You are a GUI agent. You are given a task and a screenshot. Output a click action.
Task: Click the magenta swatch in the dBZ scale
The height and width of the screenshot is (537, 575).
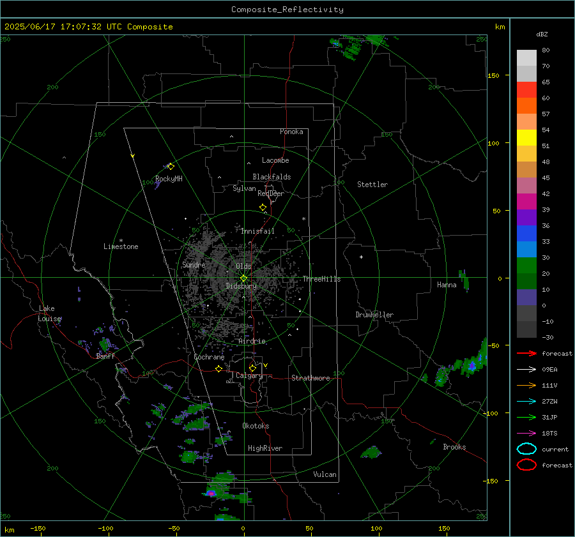click(x=526, y=201)
